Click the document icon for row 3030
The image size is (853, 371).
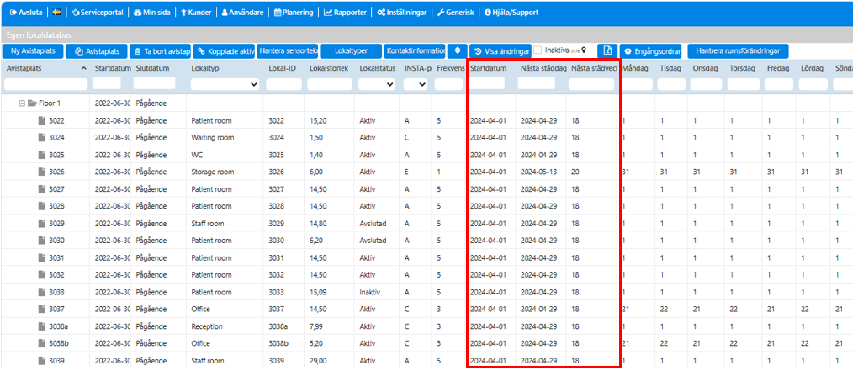pyautogui.click(x=41, y=241)
